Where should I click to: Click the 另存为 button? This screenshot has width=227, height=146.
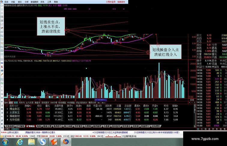click(x=22, y=103)
